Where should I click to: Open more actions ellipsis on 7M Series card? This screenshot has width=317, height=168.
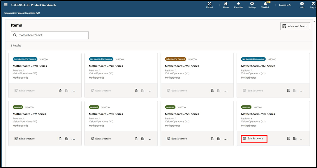point(73,139)
